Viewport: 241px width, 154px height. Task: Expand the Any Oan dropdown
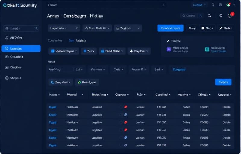[x=139, y=51]
